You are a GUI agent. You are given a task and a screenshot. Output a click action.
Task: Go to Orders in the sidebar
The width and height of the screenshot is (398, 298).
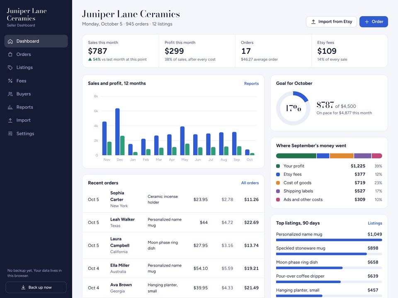tap(36, 54)
